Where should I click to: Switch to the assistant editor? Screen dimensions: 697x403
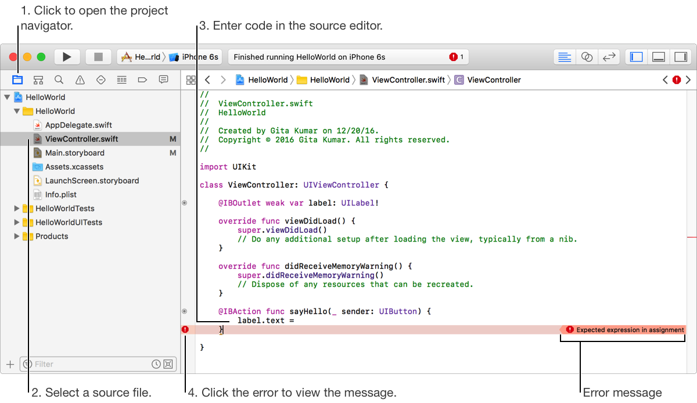point(587,57)
